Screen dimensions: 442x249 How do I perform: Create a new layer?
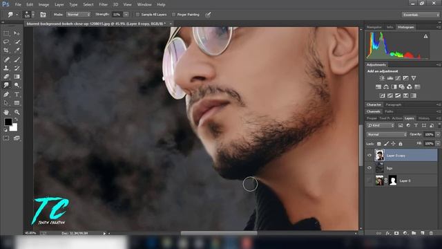point(422,233)
